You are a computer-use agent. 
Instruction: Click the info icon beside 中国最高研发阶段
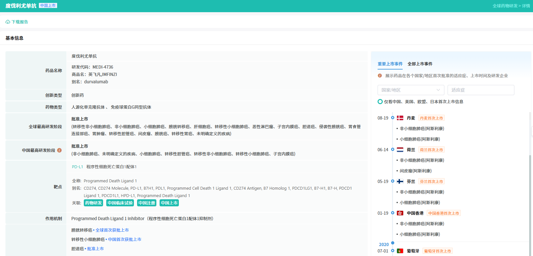tap(59, 150)
